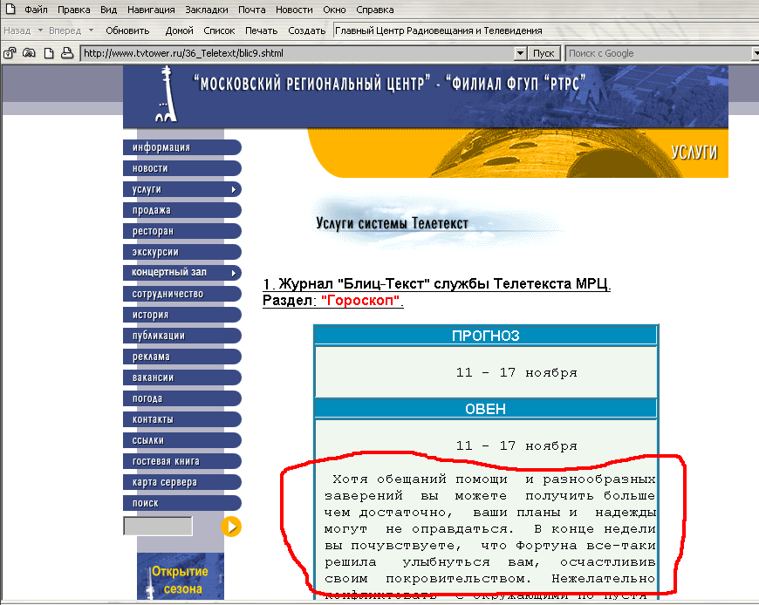Viewport: 759px width, 605px height.
Task: Open the Google search field dropdown arrow
Action: click(756, 53)
